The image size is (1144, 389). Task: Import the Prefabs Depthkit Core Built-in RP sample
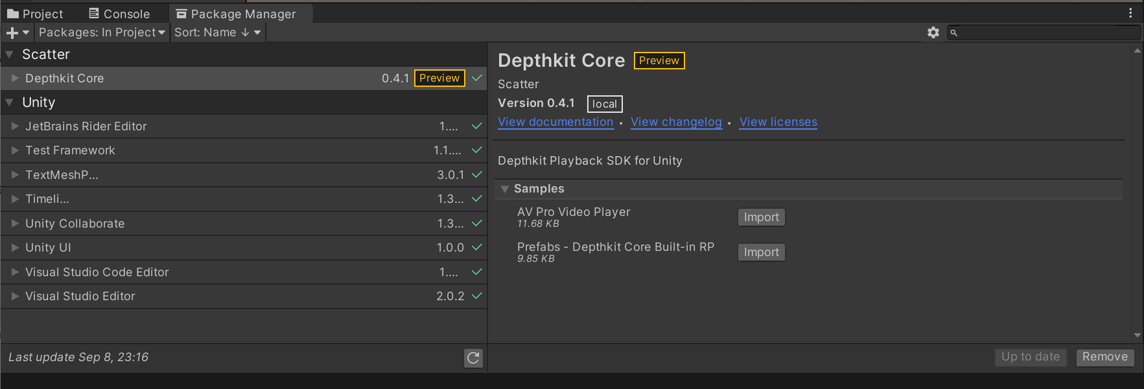click(x=761, y=252)
